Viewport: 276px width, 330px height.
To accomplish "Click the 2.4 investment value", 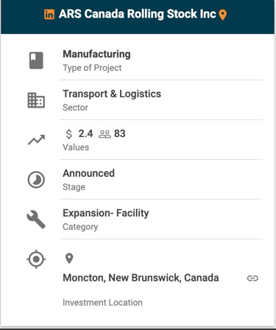I will pyautogui.click(x=85, y=134).
